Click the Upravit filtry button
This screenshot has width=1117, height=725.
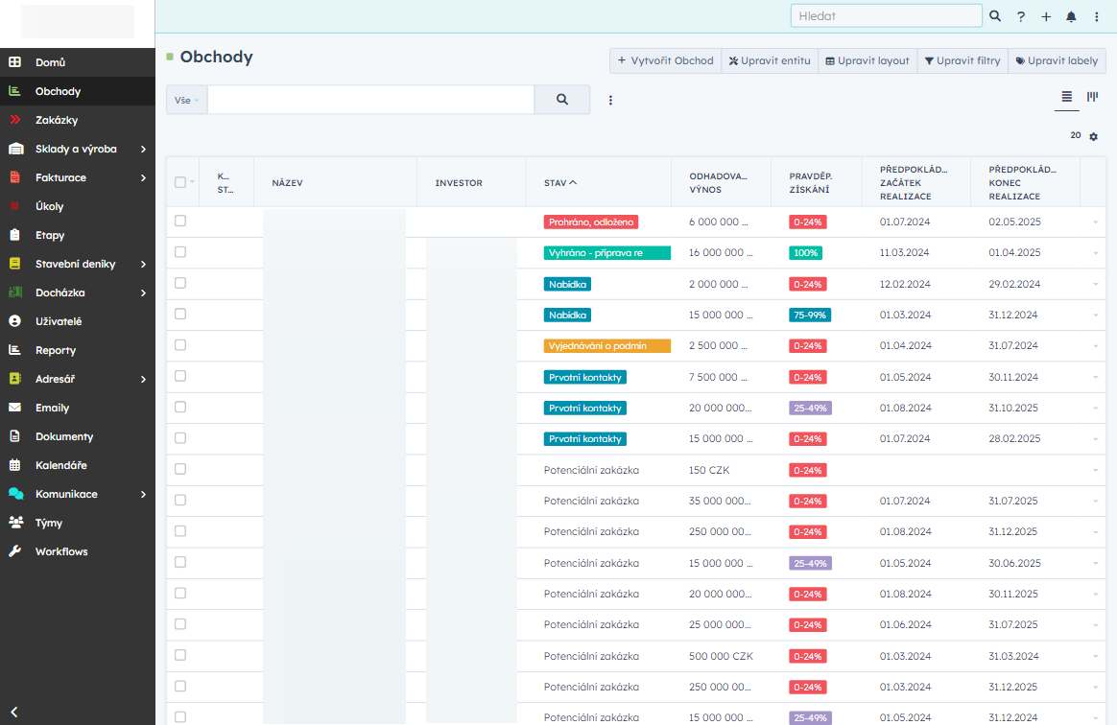coord(963,60)
